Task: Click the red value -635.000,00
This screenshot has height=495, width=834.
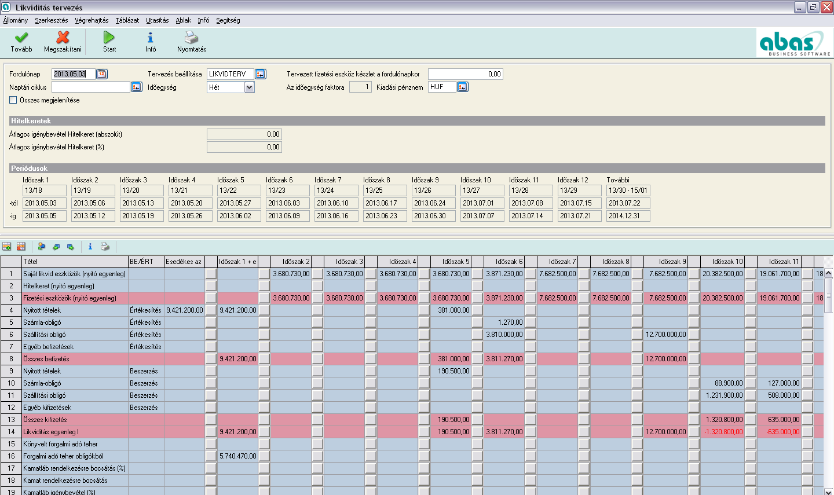Action: pos(782,432)
